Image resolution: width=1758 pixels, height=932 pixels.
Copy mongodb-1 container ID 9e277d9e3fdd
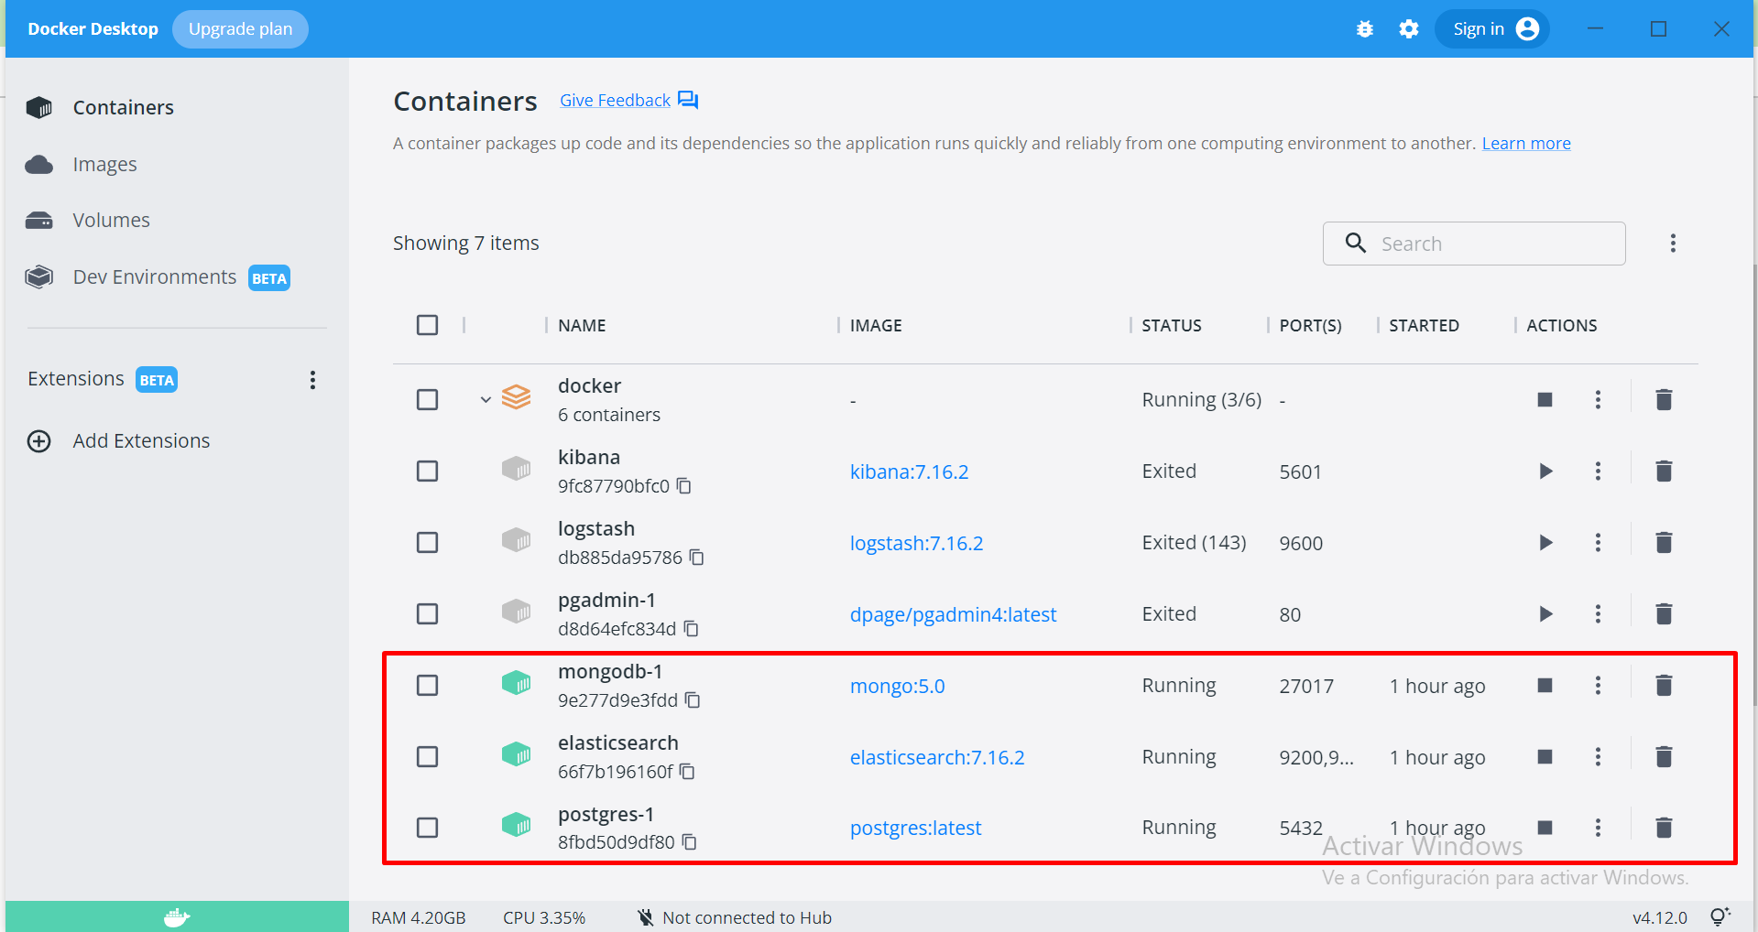pos(693,700)
